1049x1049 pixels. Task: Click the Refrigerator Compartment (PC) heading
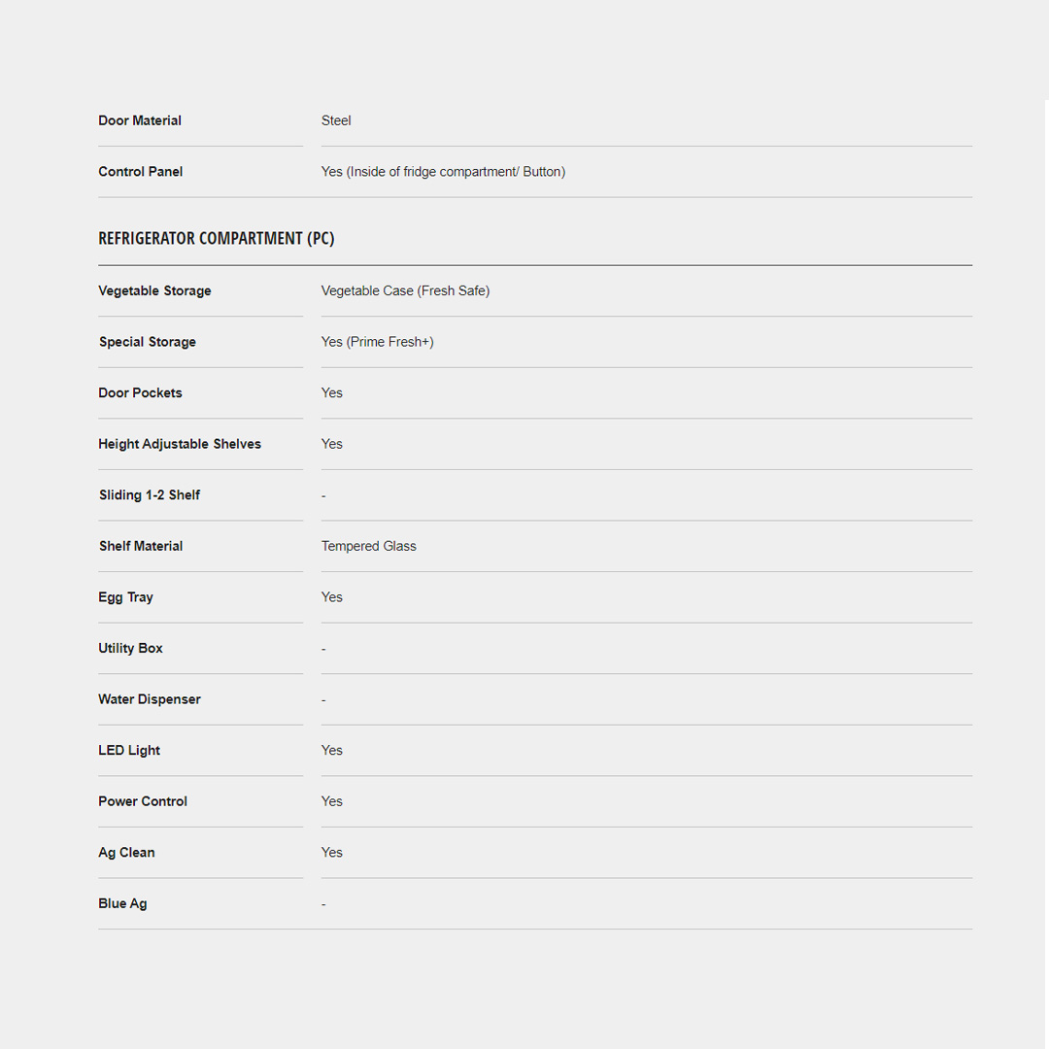[x=217, y=239]
